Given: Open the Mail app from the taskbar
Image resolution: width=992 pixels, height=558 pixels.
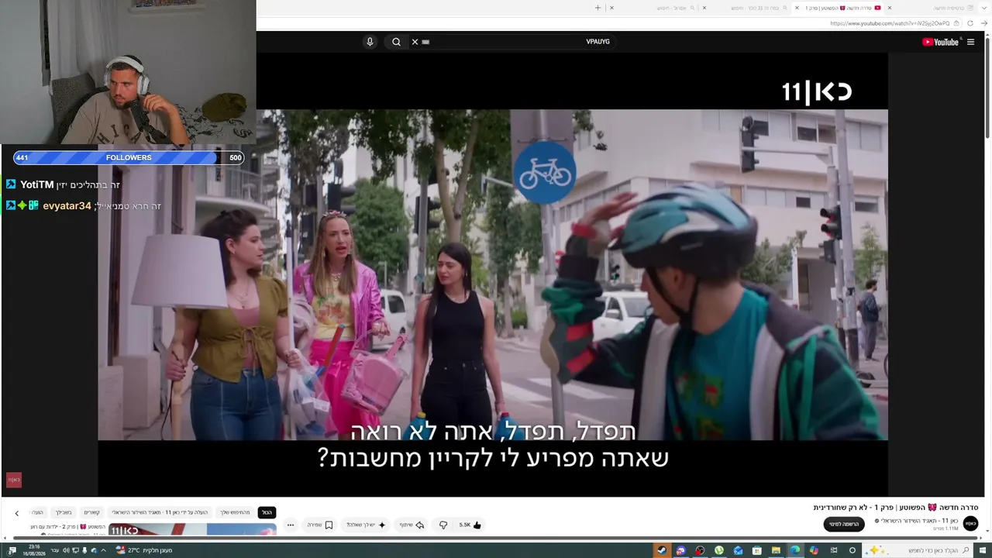Looking at the screenshot, I should coord(738,550).
